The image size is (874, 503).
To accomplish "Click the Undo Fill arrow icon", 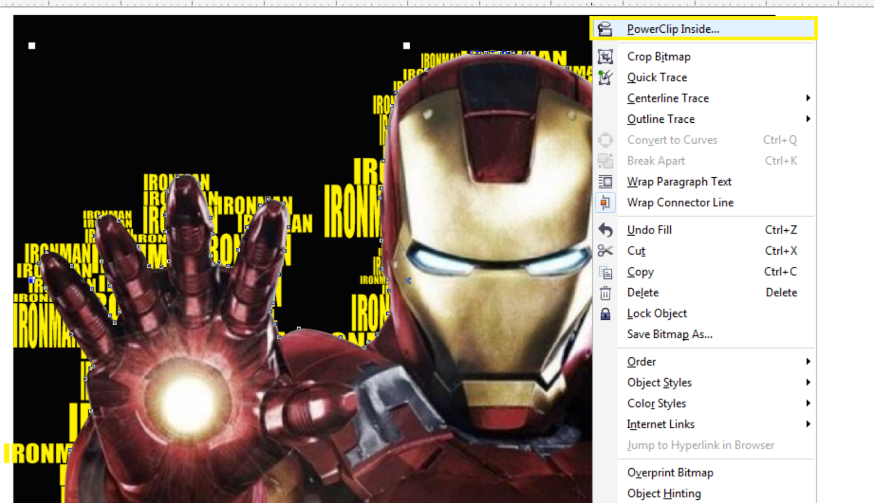I will 605,230.
